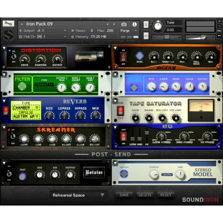Click the Reverb Mix knob
The height and width of the screenshot is (223, 223).
click(96, 115)
